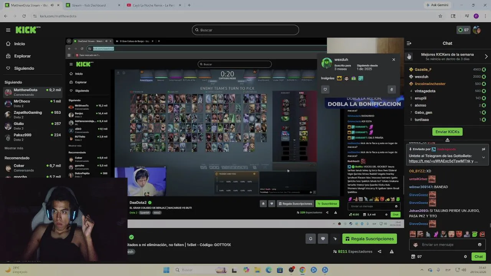Open Windows Start menu
The width and height of the screenshot is (491, 276).
click(x=166, y=270)
